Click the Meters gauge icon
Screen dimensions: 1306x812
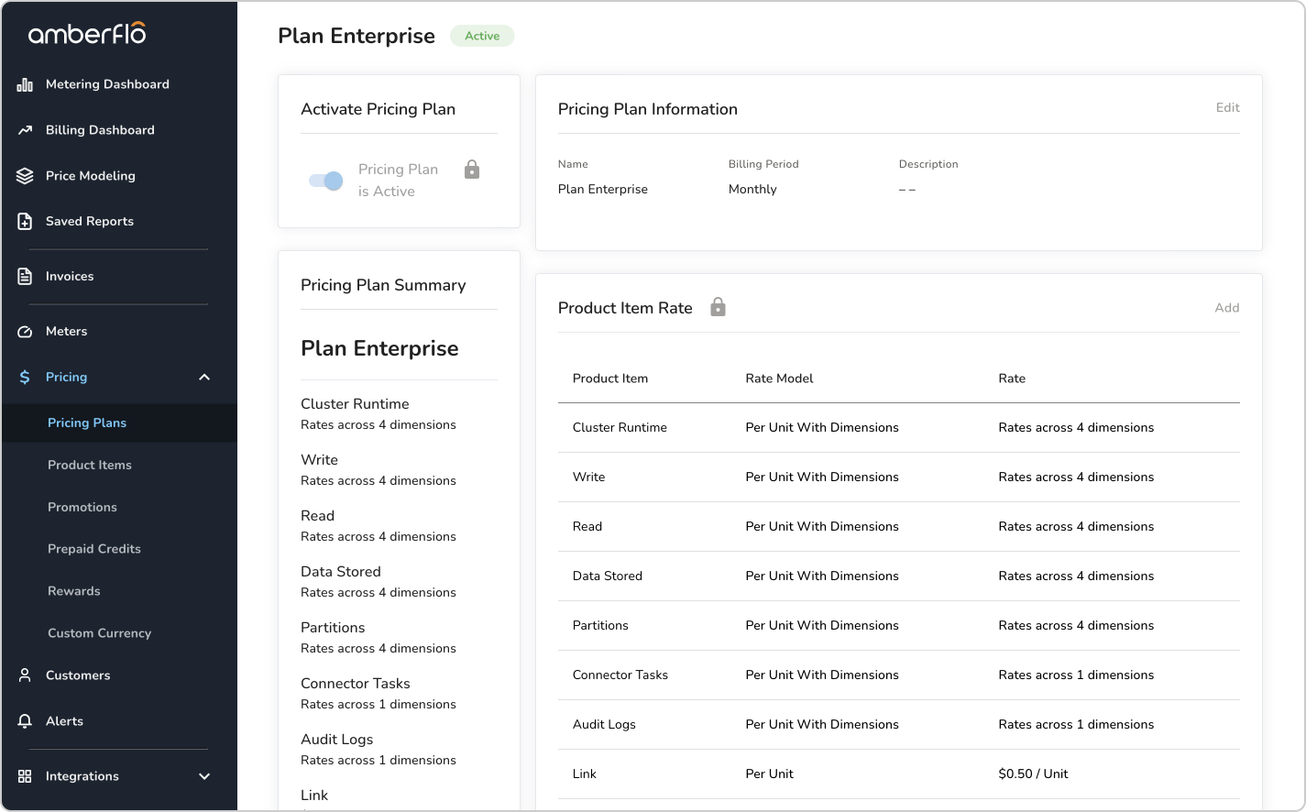[x=25, y=332]
